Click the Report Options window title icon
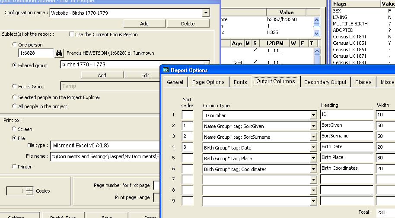The width and height of the screenshot is (395, 218). [x=166, y=70]
